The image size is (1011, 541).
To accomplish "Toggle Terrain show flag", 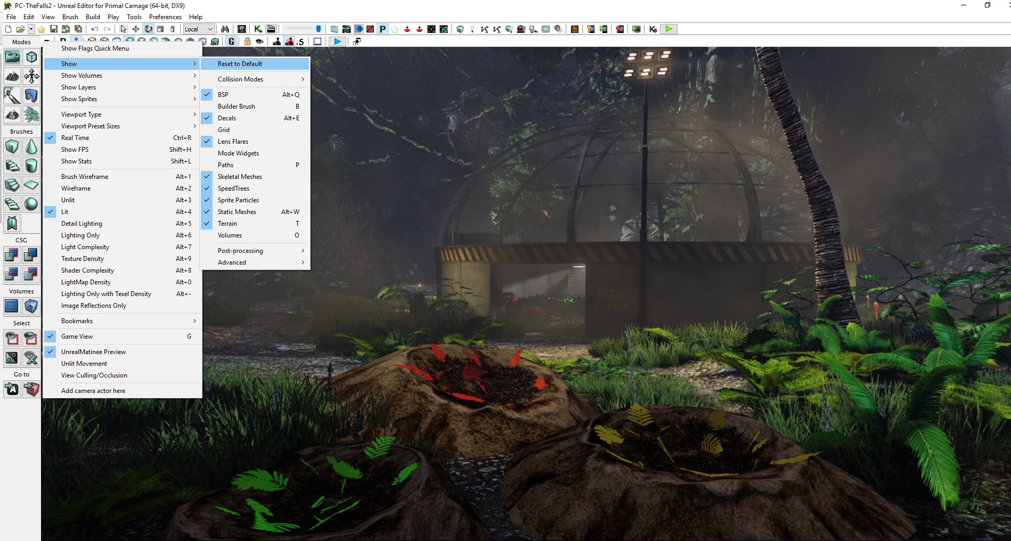I will (x=255, y=224).
